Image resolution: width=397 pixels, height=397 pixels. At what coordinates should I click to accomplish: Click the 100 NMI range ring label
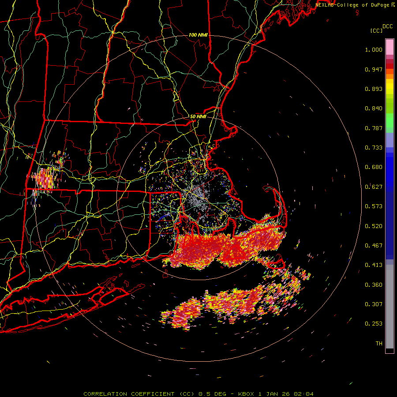[198, 35]
